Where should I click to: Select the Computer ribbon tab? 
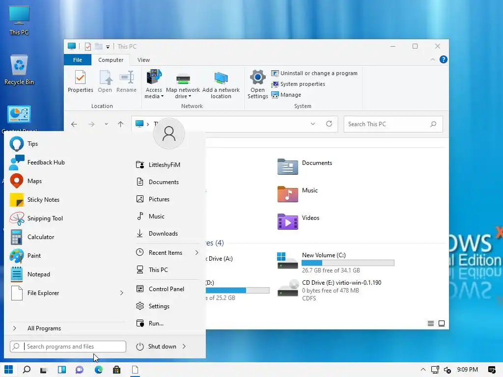111,60
